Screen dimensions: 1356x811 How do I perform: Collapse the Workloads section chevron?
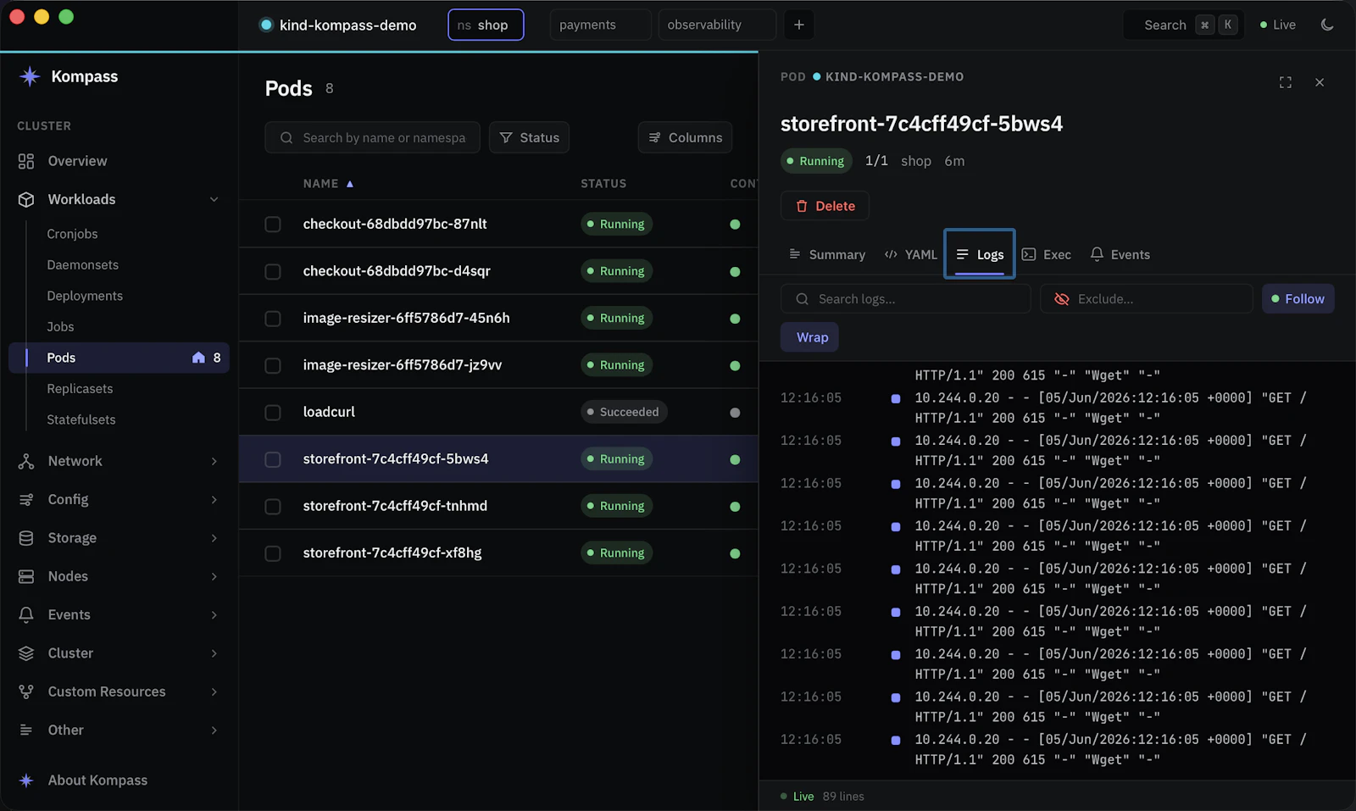pos(214,199)
